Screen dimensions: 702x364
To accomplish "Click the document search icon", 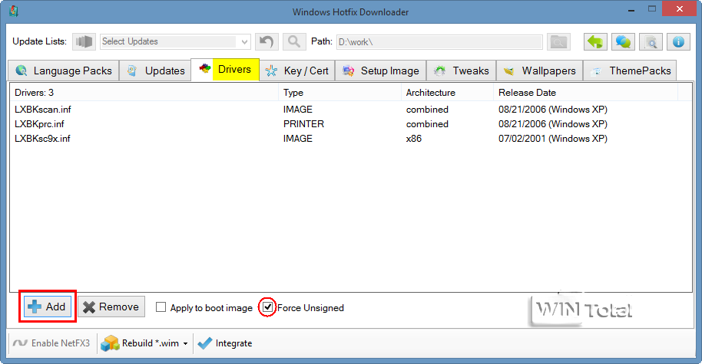I will pyautogui.click(x=651, y=41).
